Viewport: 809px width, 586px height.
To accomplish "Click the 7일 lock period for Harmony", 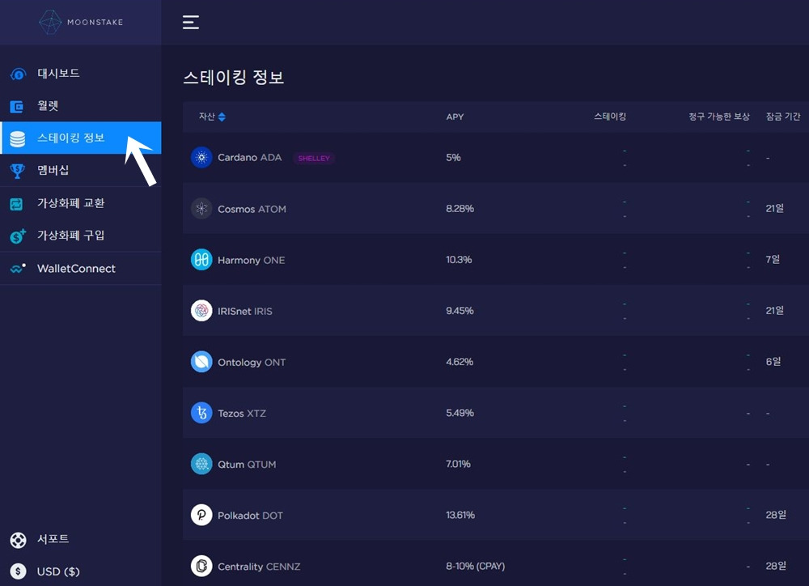I will [773, 259].
